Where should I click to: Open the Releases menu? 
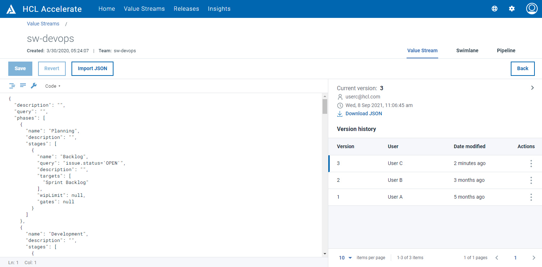[186, 9]
